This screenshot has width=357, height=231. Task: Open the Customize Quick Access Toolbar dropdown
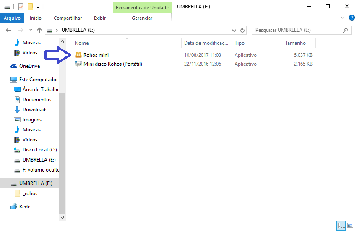pyautogui.click(x=38, y=7)
